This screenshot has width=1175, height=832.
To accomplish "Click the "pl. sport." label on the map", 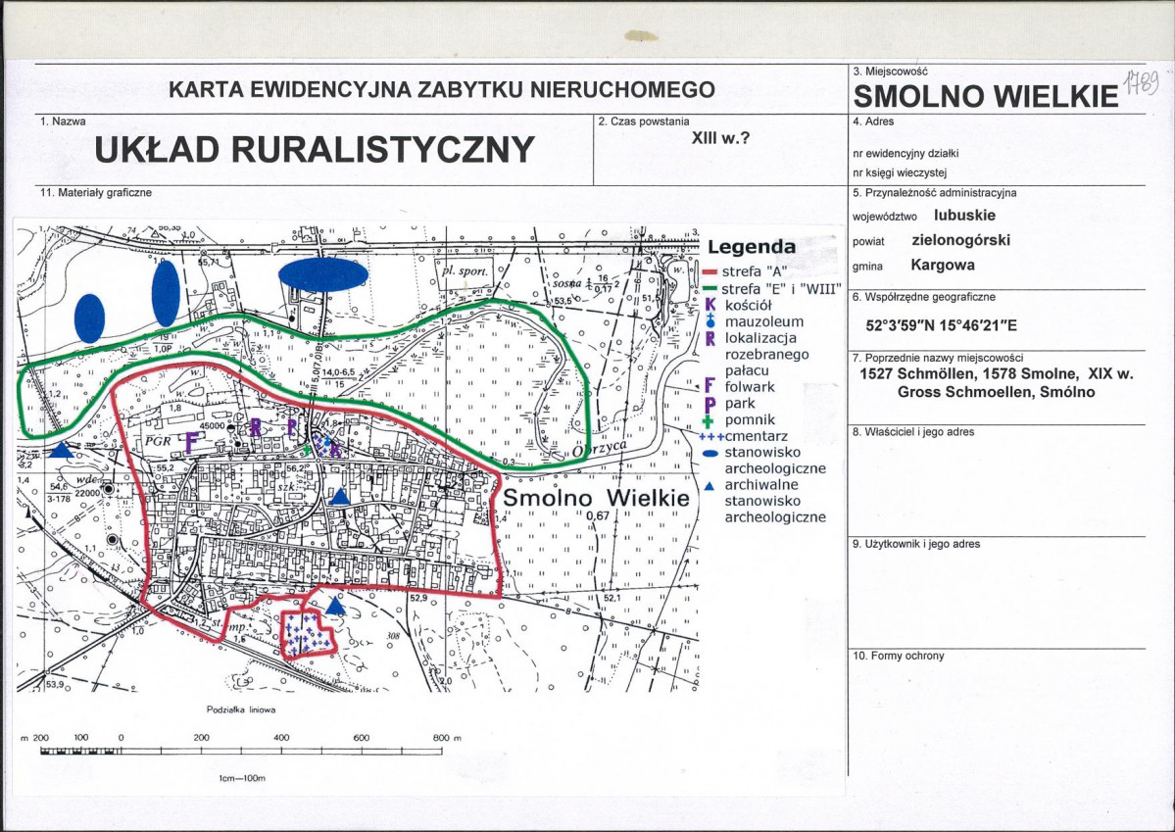I will [465, 271].
